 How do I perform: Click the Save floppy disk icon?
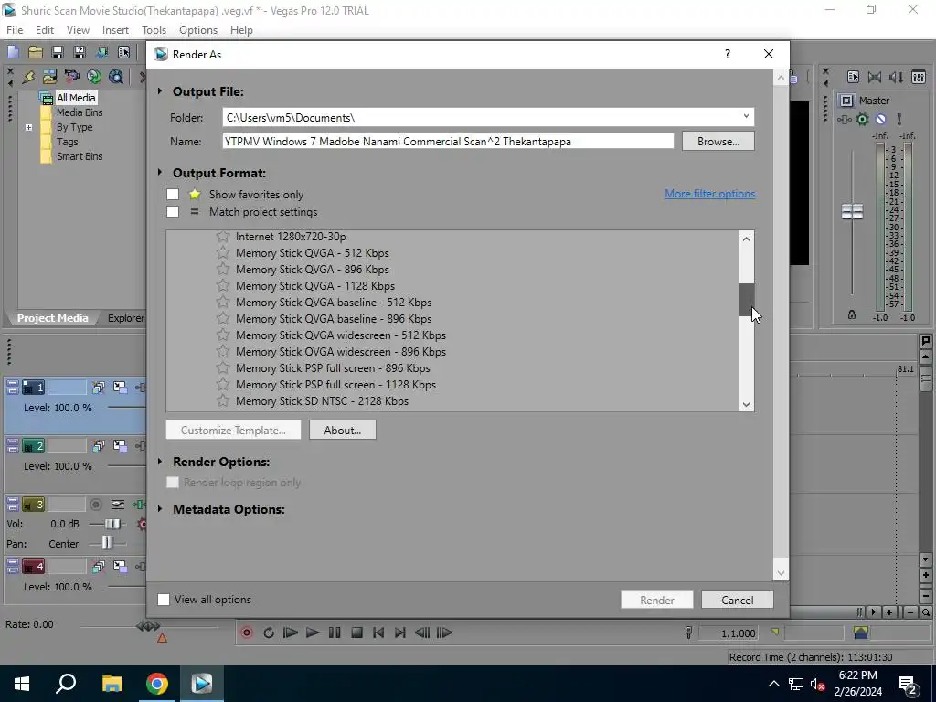coord(58,52)
